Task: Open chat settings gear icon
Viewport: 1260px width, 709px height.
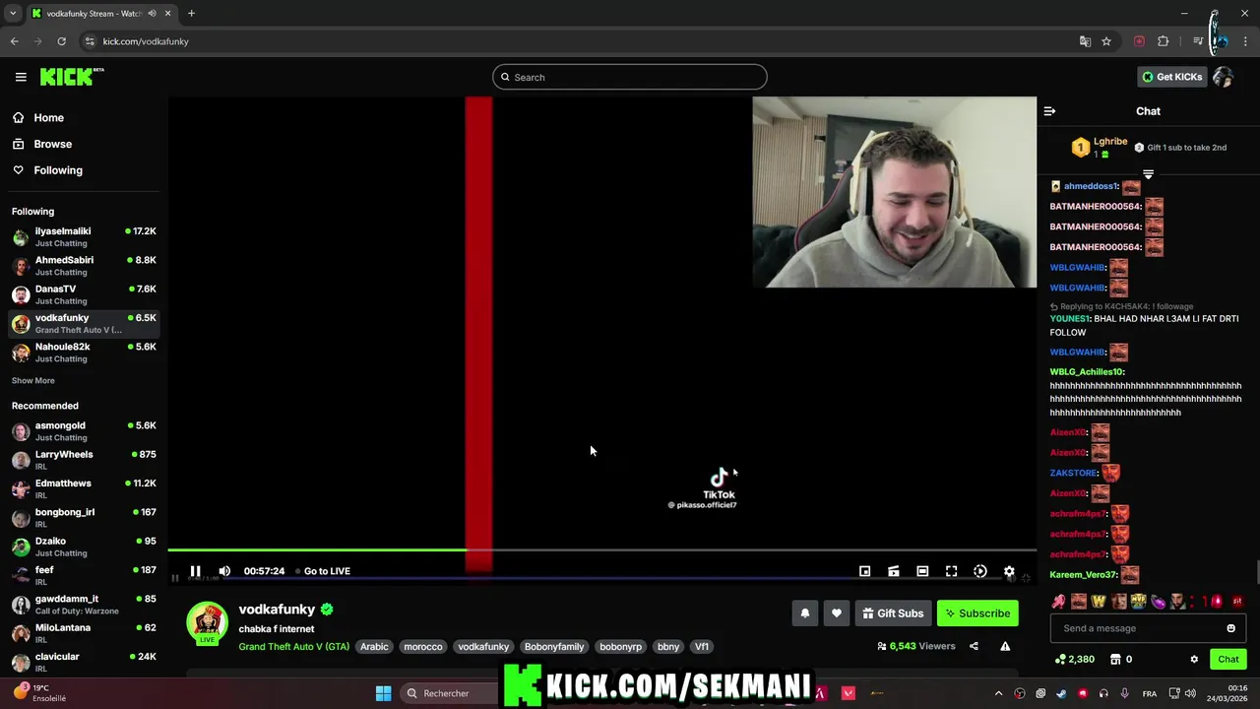Action: point(1194,660)
